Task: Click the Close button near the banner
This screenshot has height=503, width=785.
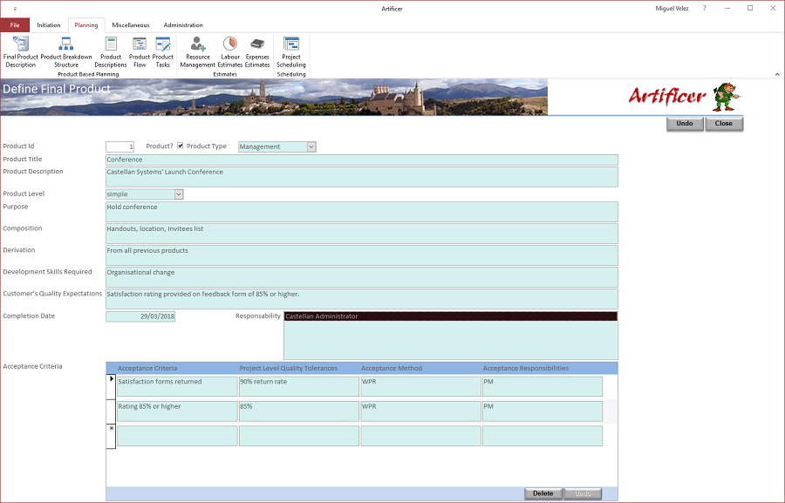Action: tap(724, 124)
